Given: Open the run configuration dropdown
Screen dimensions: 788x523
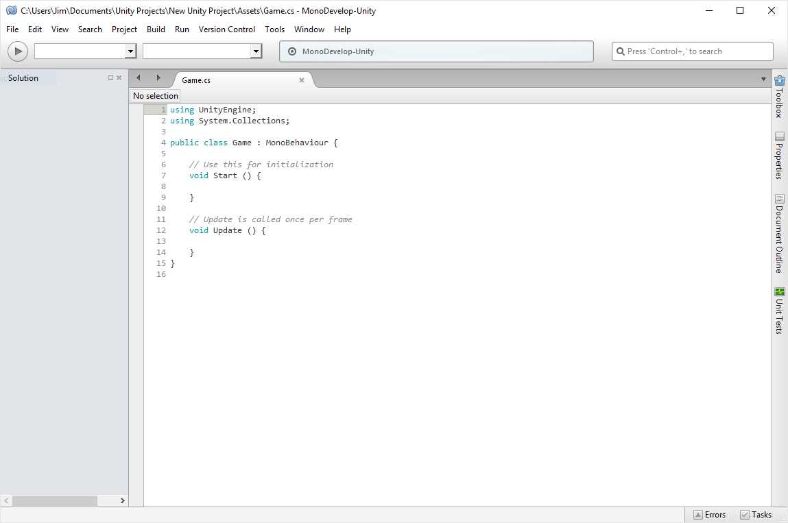Looking at the screenshot, I should (130, 51).
